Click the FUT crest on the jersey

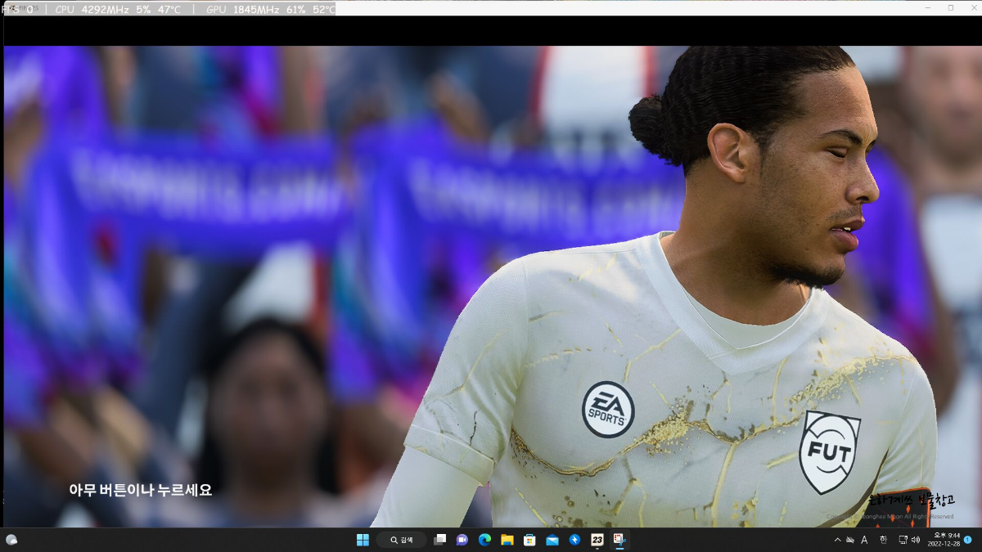pyautogui.click(x=829, y=452)
